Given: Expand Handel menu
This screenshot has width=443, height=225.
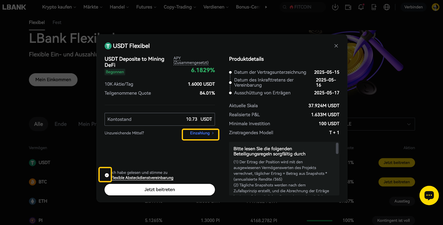Looking at the screenshot, I should (119, 7).
